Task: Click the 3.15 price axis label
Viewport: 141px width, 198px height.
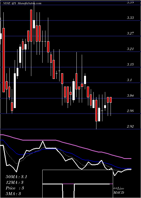Action: click(130, 64)
